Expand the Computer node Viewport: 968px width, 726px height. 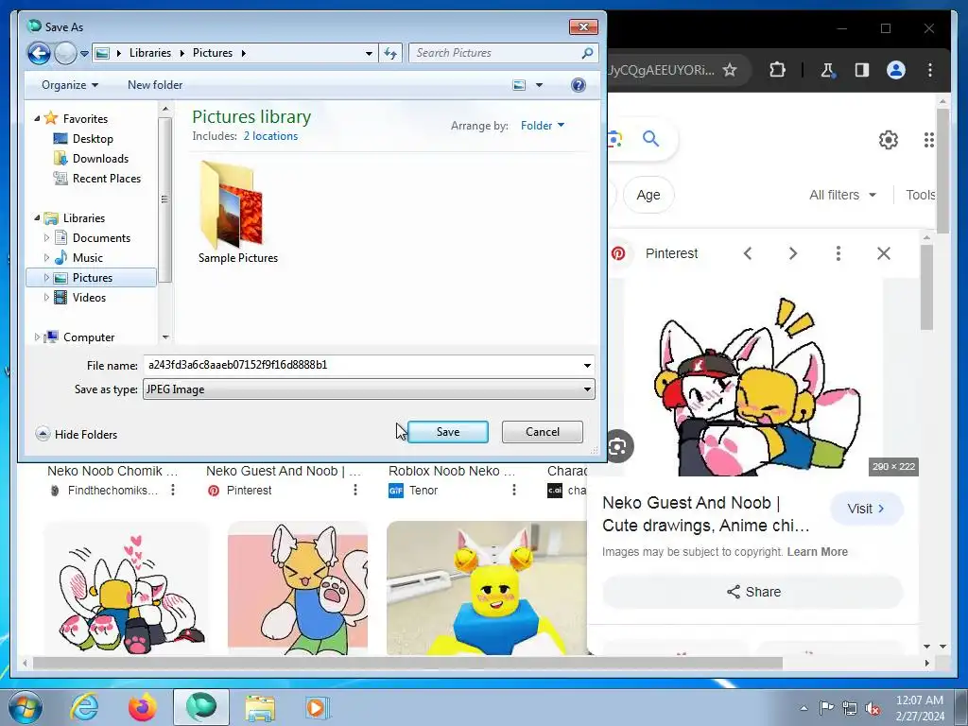(x=37, y=337)
